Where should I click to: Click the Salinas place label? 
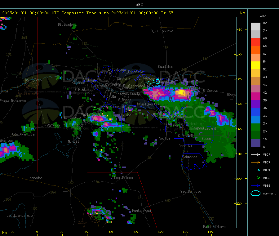[x=54, y=126]
